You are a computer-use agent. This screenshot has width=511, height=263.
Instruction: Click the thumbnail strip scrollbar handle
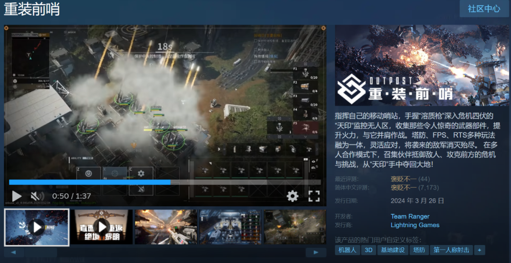41,252
